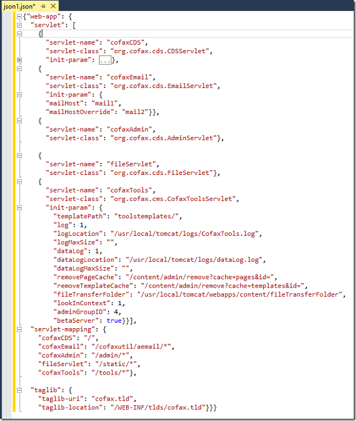Expand the collapsed cofaxCDS init-param outline
The width and height of the screenshot is (356, 421).
point(19,60)
